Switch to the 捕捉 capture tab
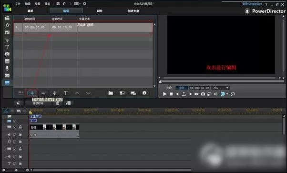The width and height of the screenshot is (287, 173). [x=31, y=11]
